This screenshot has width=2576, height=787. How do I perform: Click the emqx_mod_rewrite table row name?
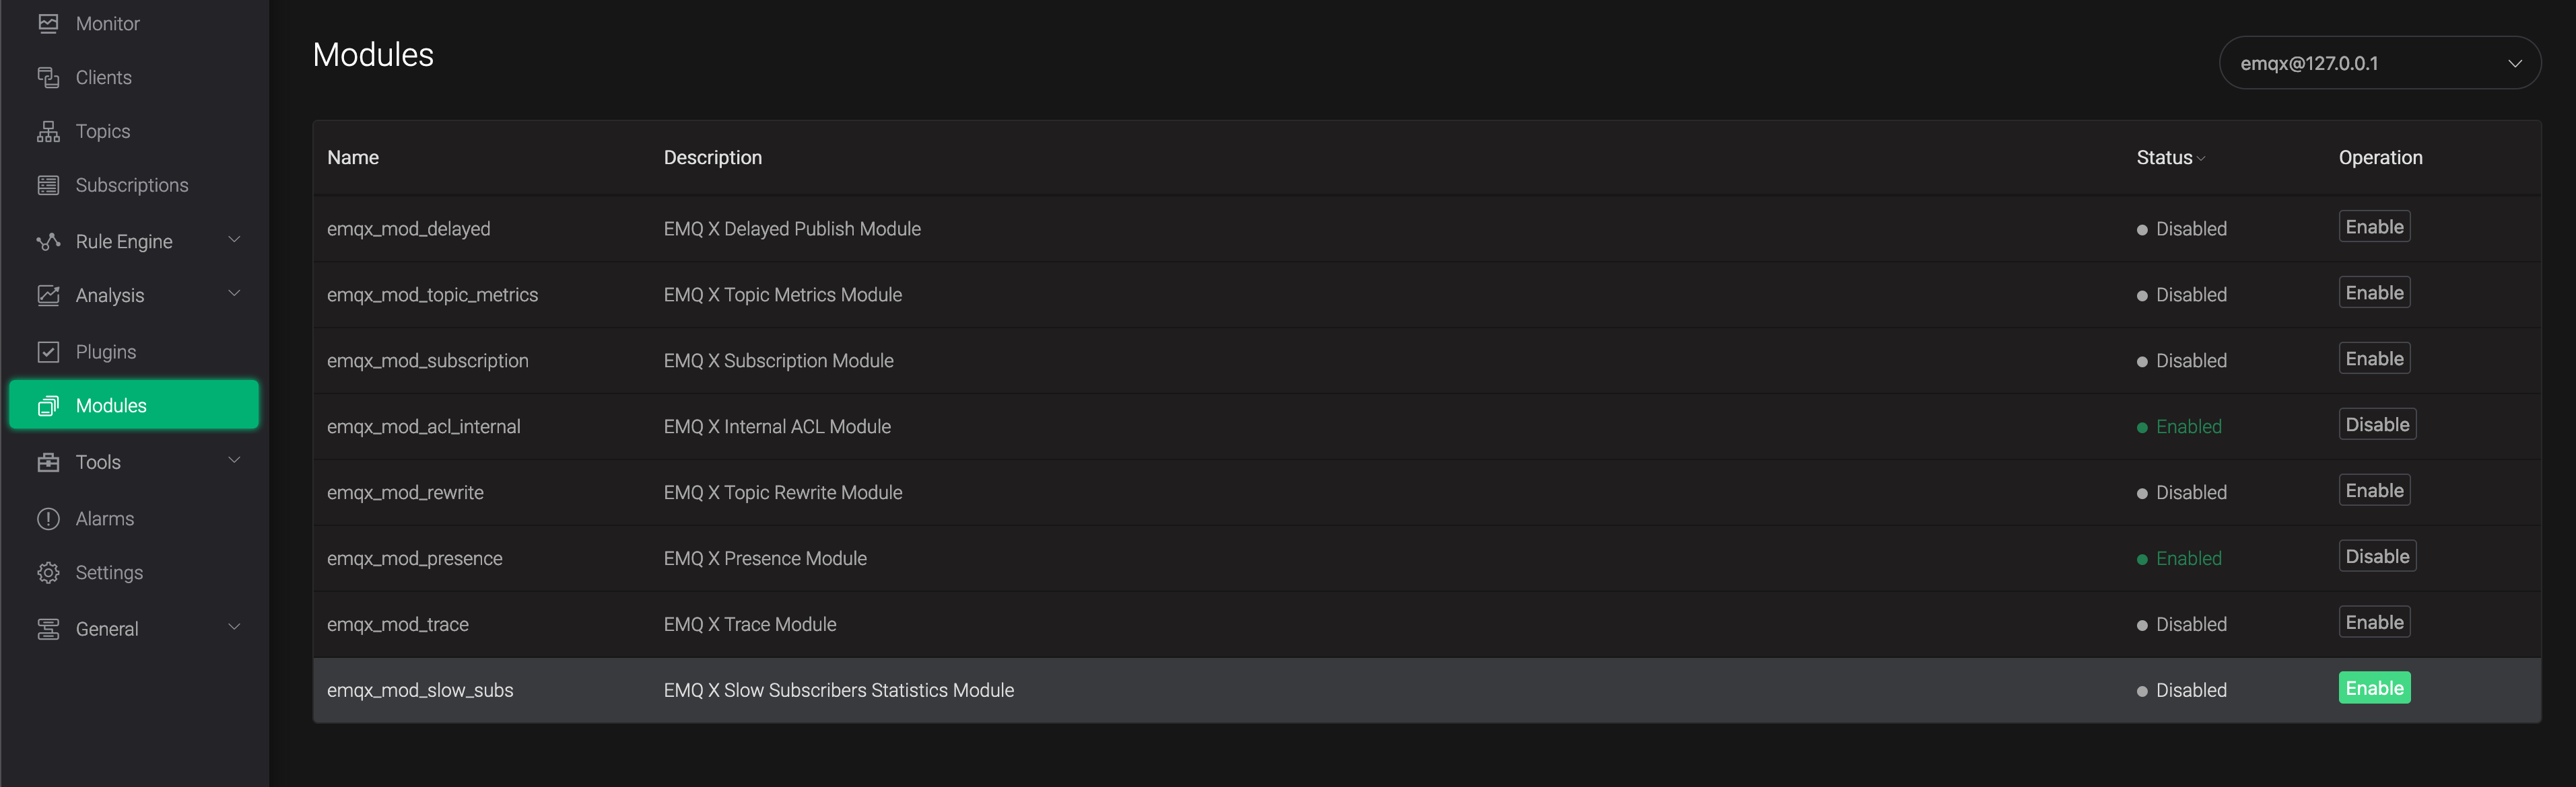click(405, 492)
